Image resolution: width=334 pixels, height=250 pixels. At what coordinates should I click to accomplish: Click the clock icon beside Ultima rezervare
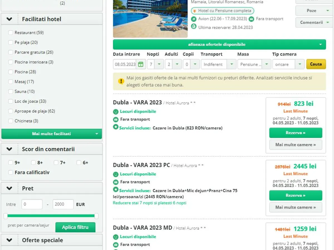click(194, 27)
